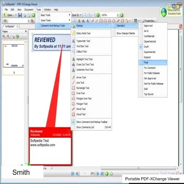184x184 pixels.
Task: Toggle the checked Draft stamp
Action: click(x=153, y=47)
